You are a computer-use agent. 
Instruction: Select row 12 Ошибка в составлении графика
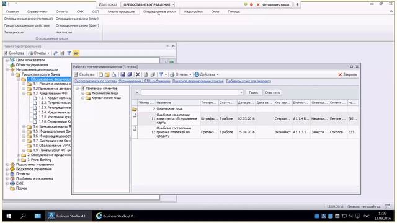pos(245,132)
